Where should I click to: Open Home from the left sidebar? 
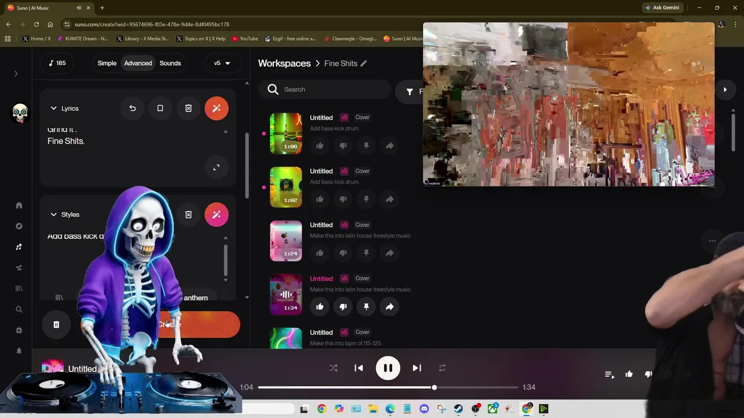click(19, 205)
